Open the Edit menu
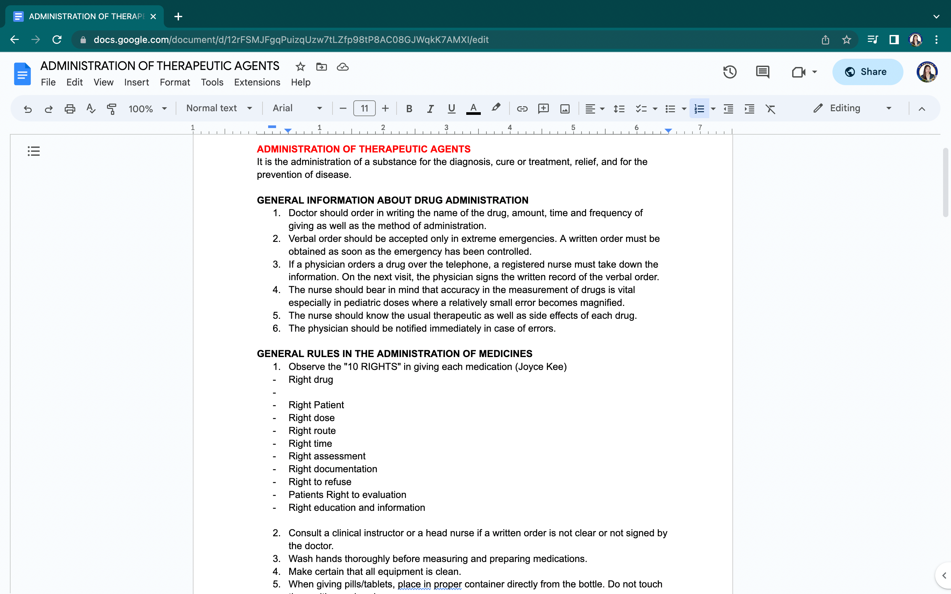951x594 pixels. coord(74,82)
